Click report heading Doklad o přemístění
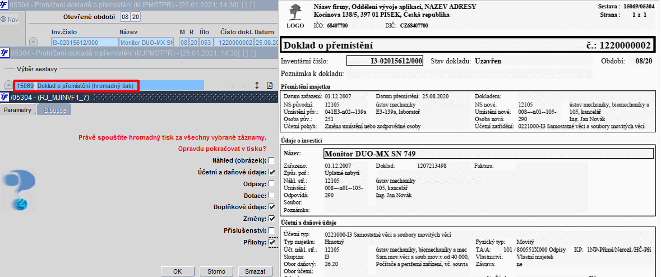The image size is (661, 277). pos(329,45)
